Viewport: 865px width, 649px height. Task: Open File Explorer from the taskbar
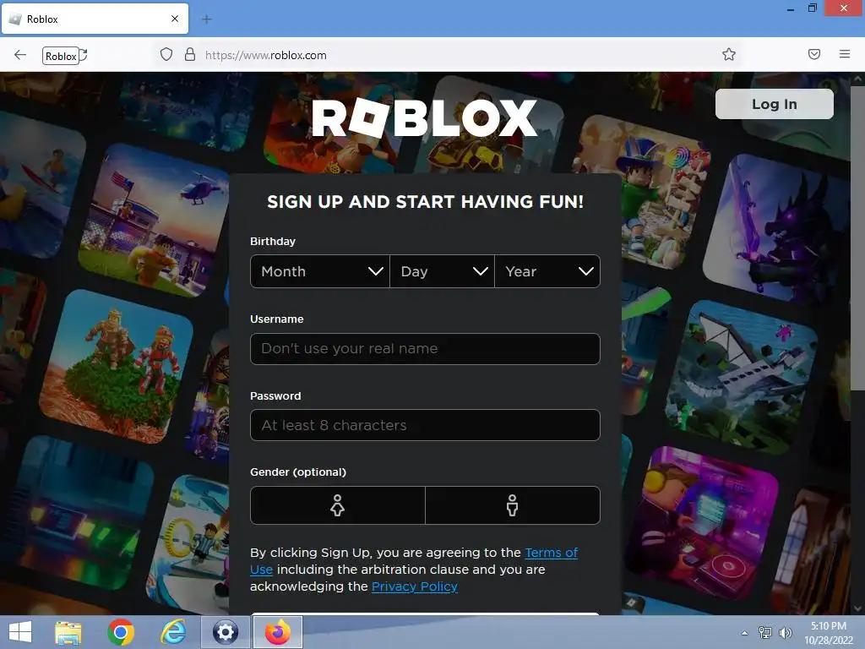(x=68, y=632)
